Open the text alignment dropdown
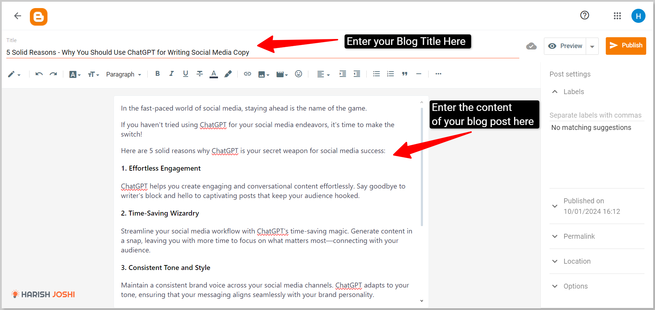Image resolution: width=655 pixels, height=310 pixels. (323, 74)
